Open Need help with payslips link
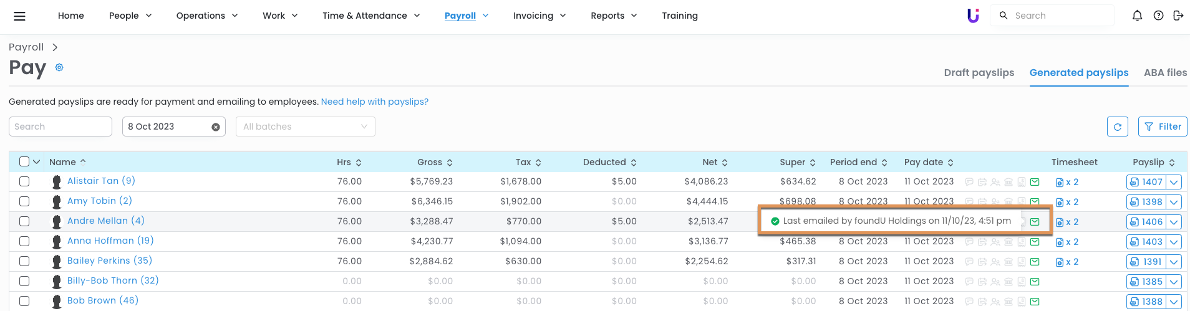The width and height of the screenshot is (1190, 311). 374,102
